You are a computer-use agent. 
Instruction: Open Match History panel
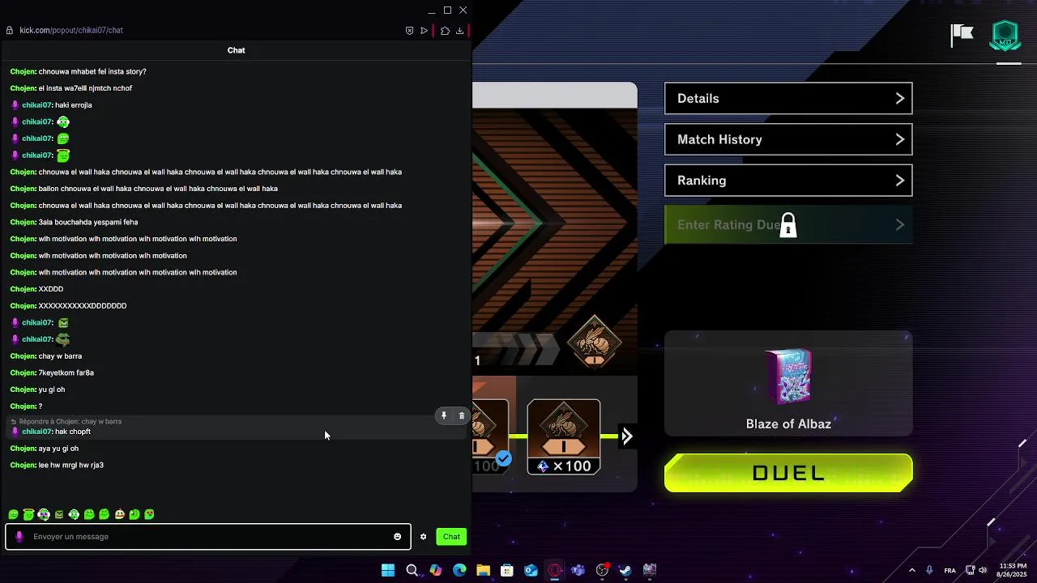(788, 139)
